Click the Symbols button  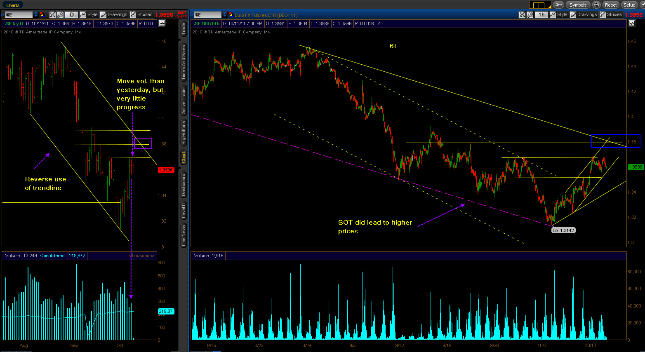pos(578,5)
